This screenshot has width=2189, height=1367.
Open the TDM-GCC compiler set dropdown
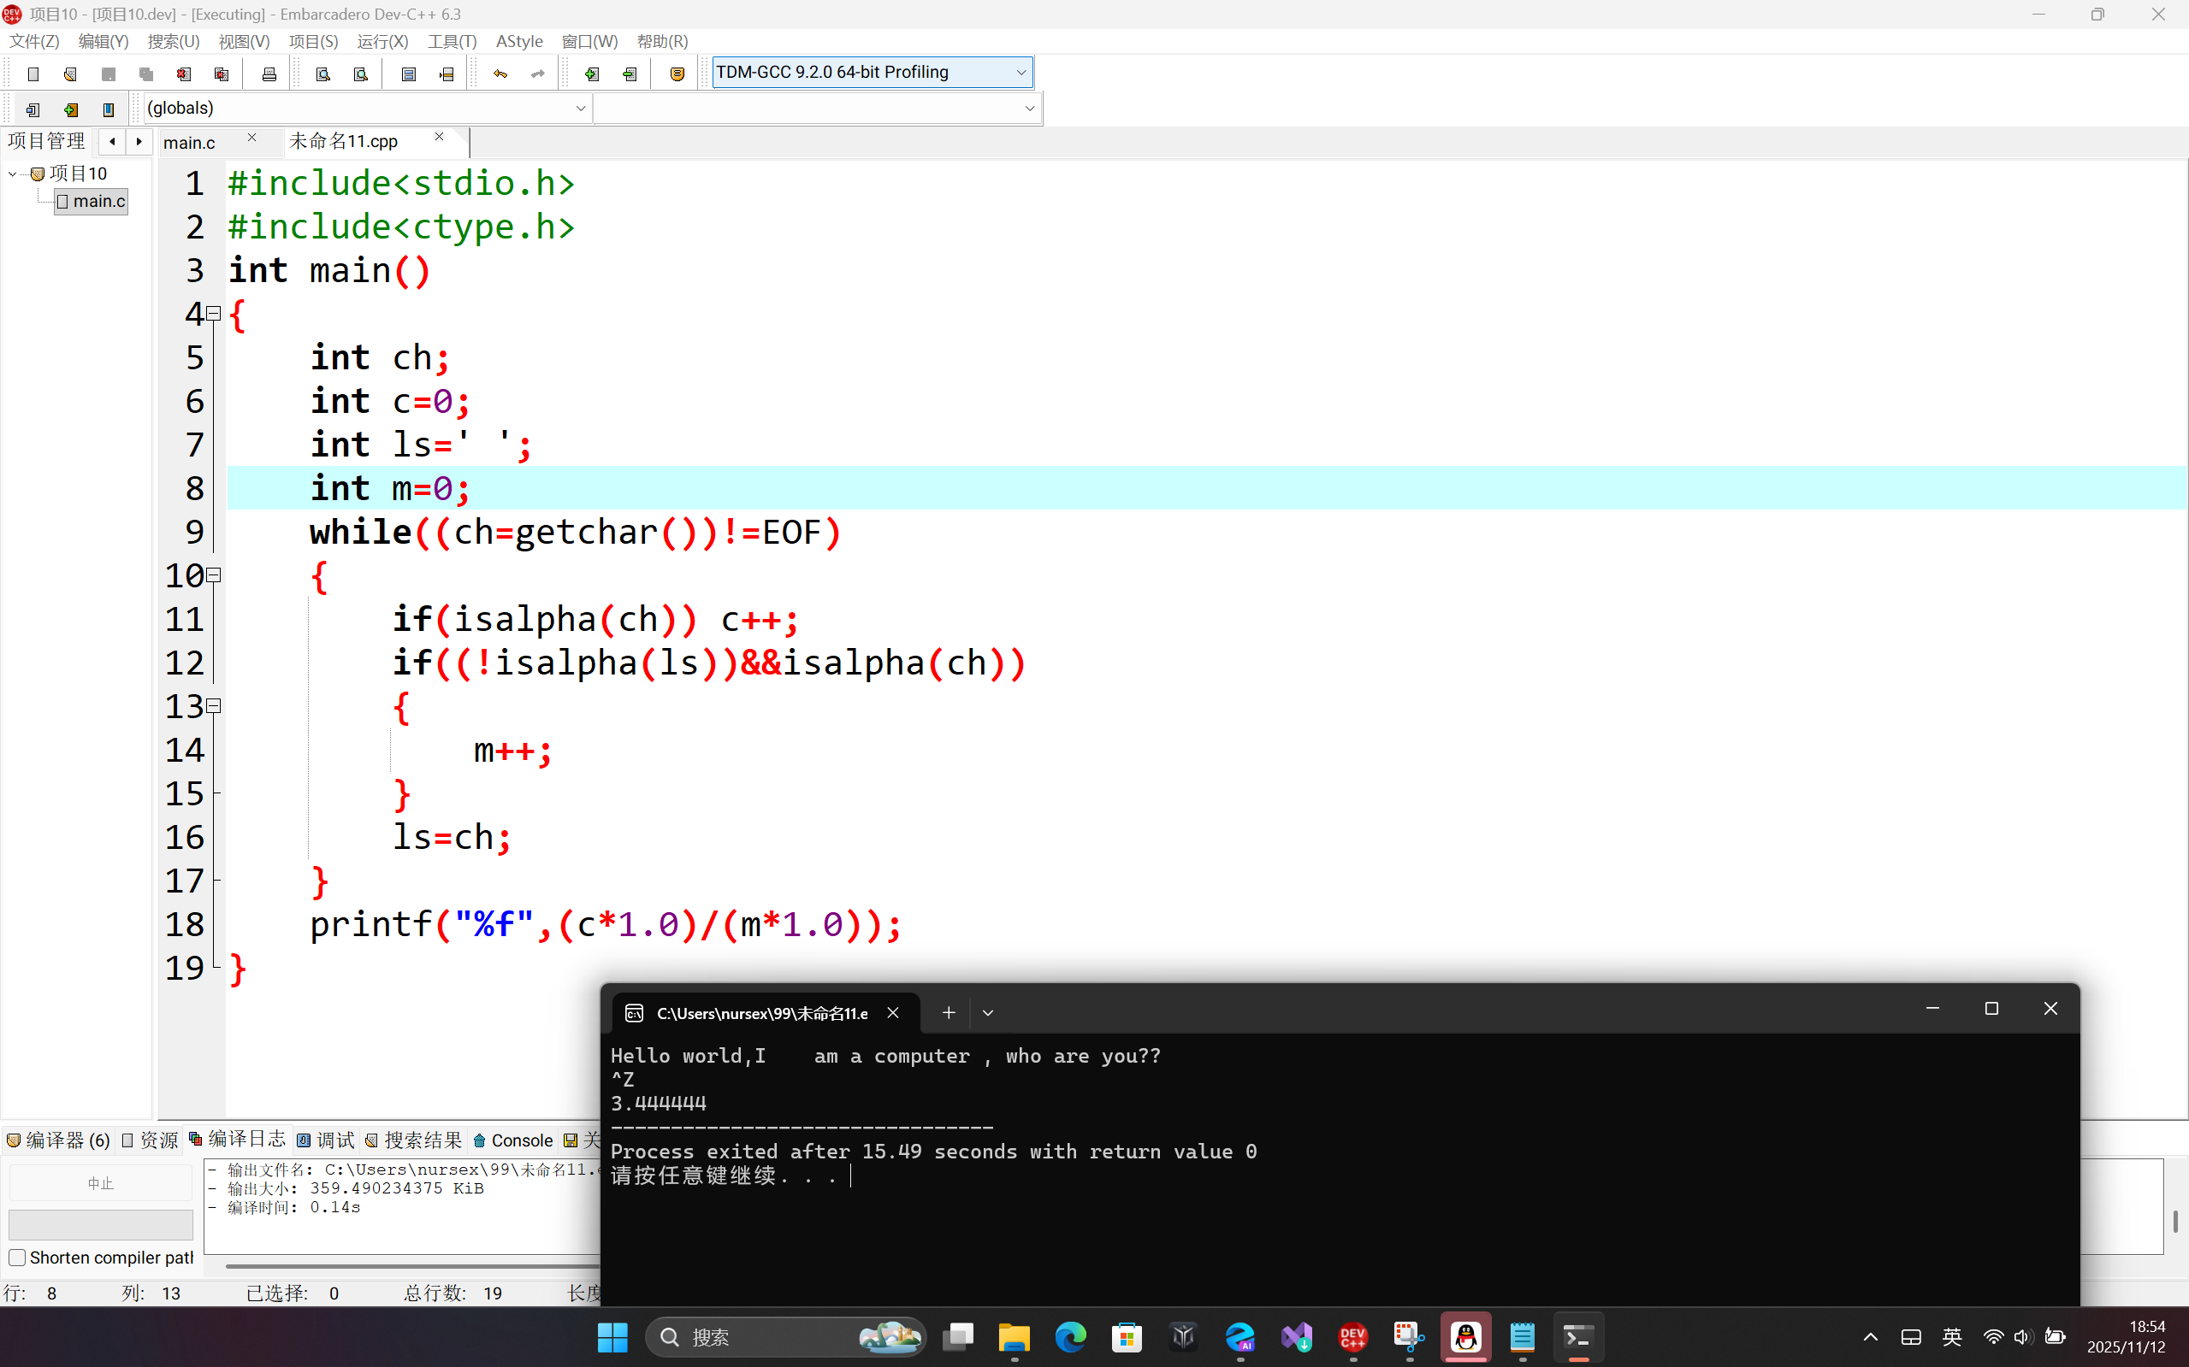pyautogui.click(x=1021, y=73)
